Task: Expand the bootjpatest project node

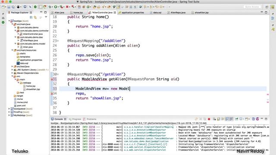Action: (x=9, y=109)
